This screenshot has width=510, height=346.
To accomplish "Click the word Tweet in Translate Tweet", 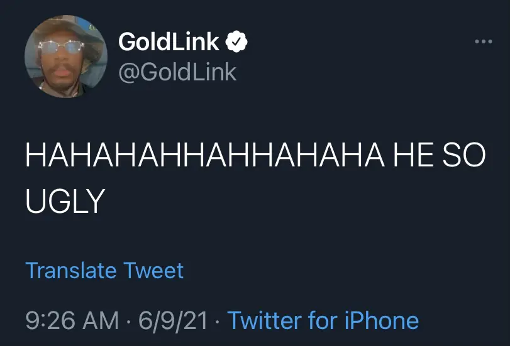I will (x=153, y=271).
